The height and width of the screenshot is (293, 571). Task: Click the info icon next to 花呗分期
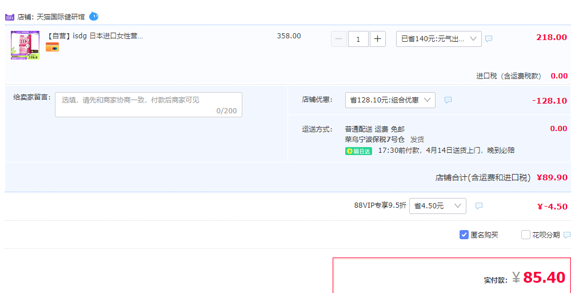566,235
